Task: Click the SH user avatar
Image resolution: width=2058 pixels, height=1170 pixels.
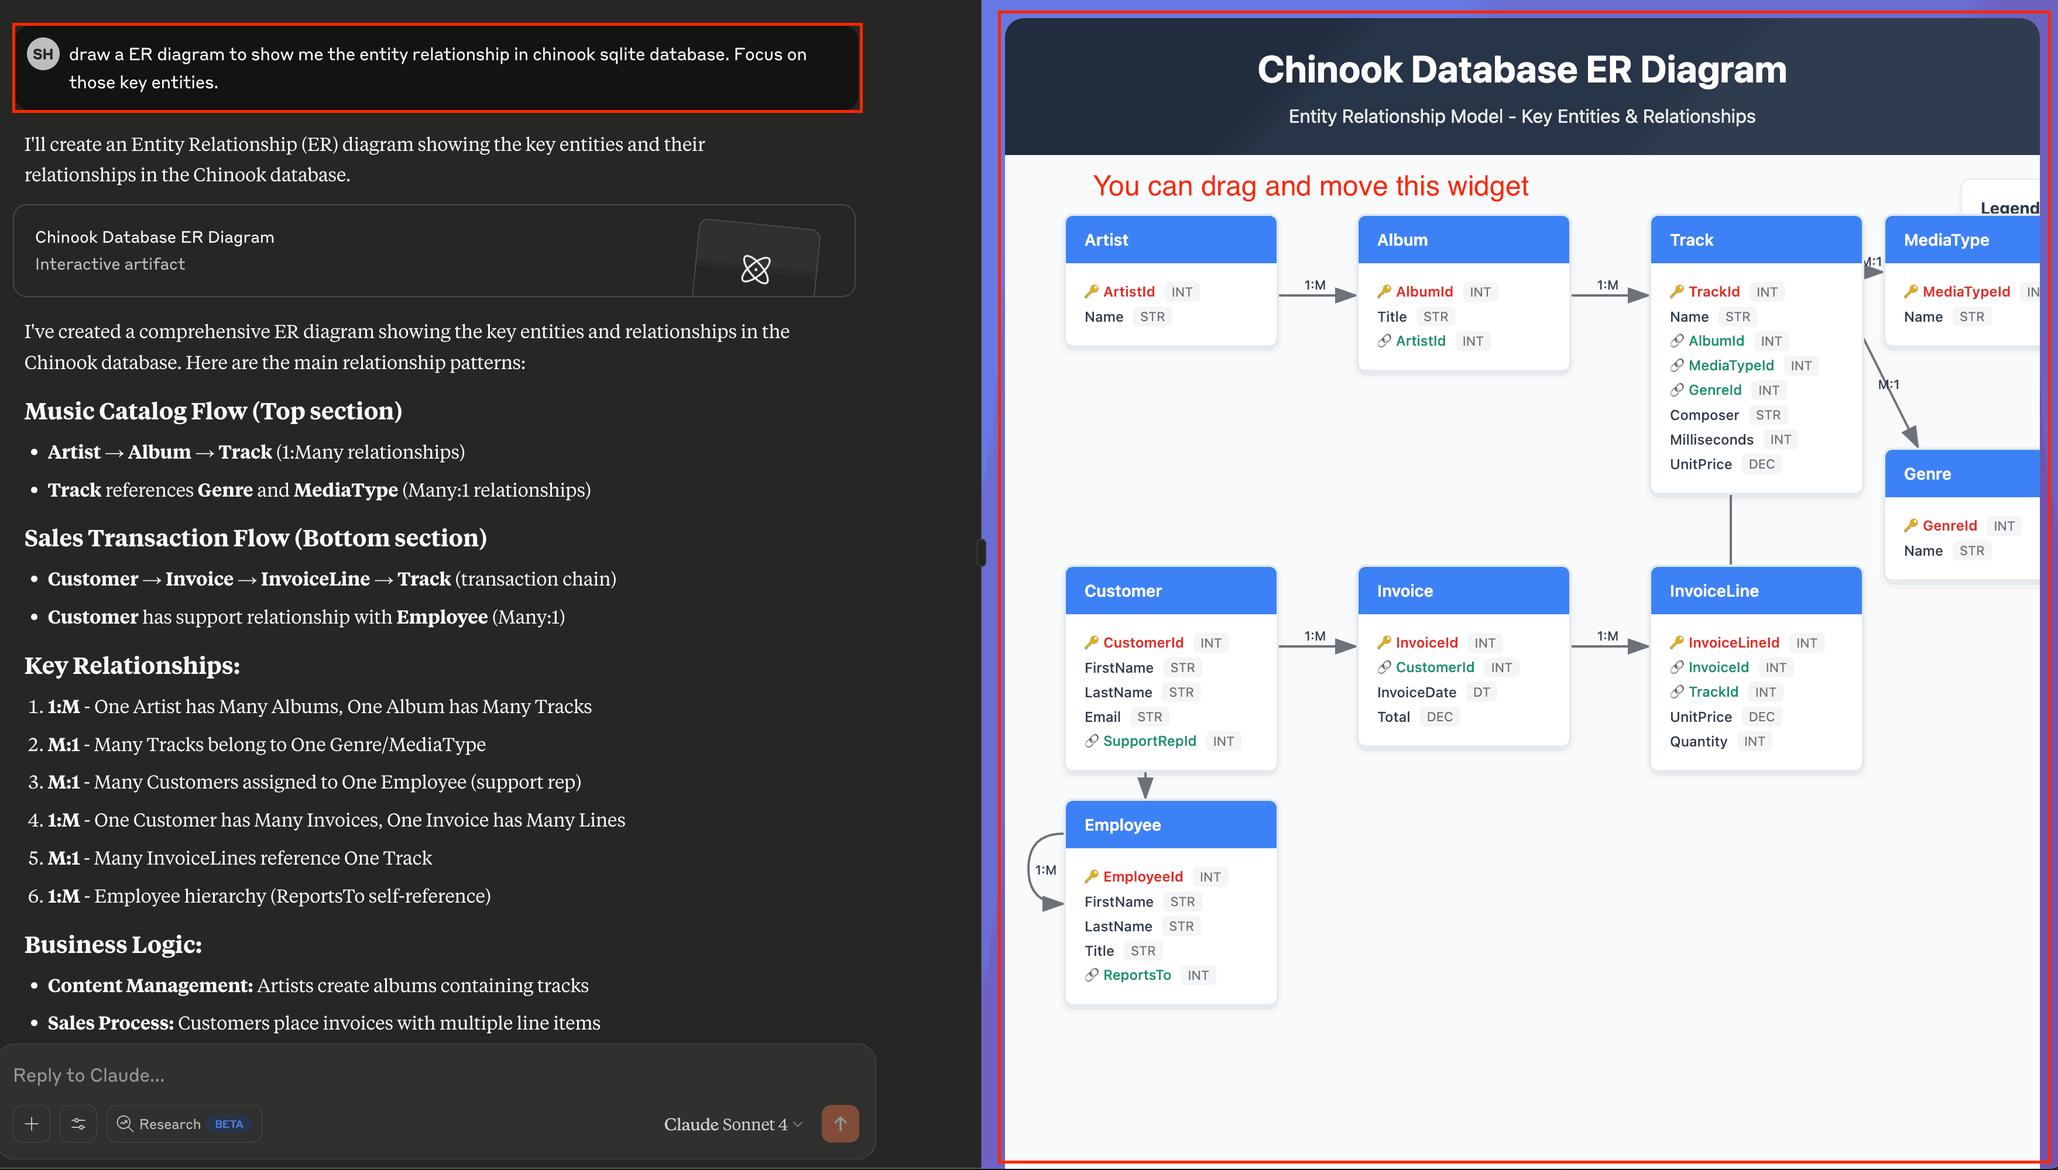Action: pyautogui.click(x=43, y=54)
